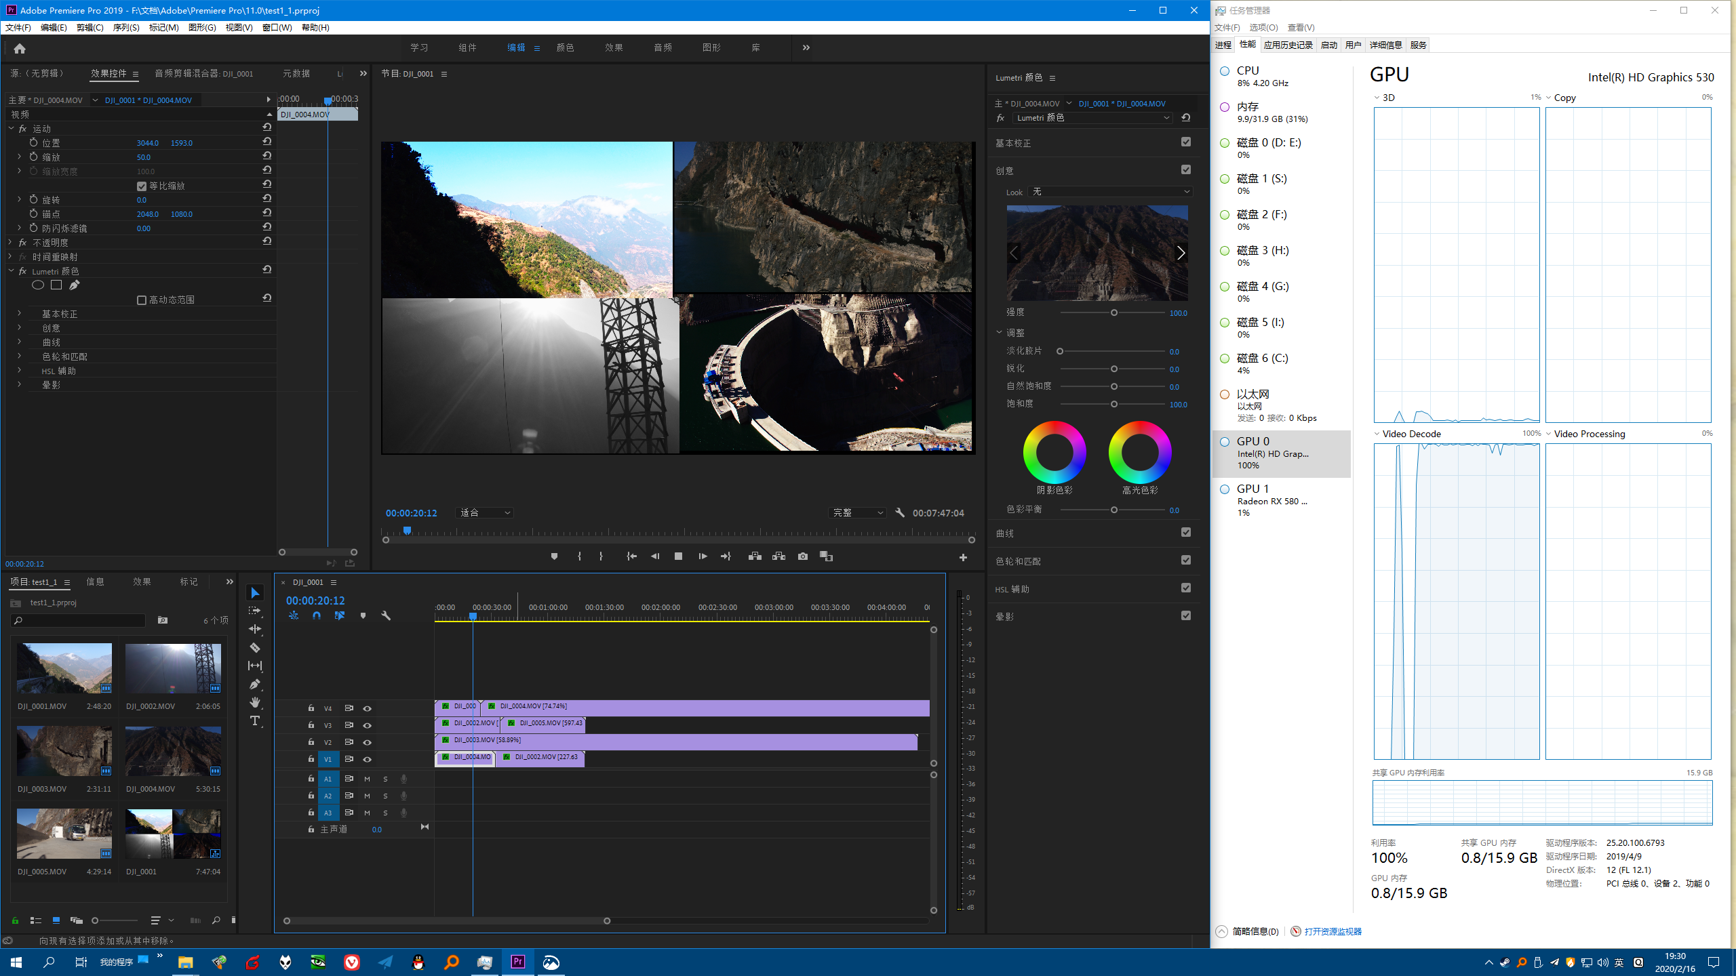Adjust the Intensity slider in Lumetri panel
The height and width of the screenshot is (976, 1736).
(1113, 312)
